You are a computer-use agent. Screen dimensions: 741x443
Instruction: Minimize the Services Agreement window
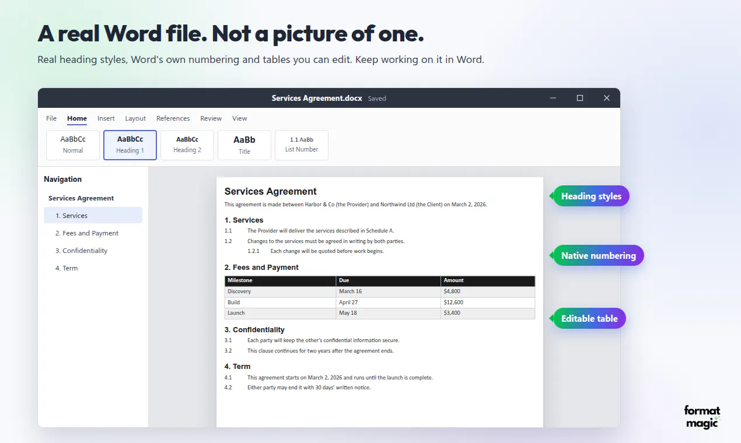click(x=553, y=98)
